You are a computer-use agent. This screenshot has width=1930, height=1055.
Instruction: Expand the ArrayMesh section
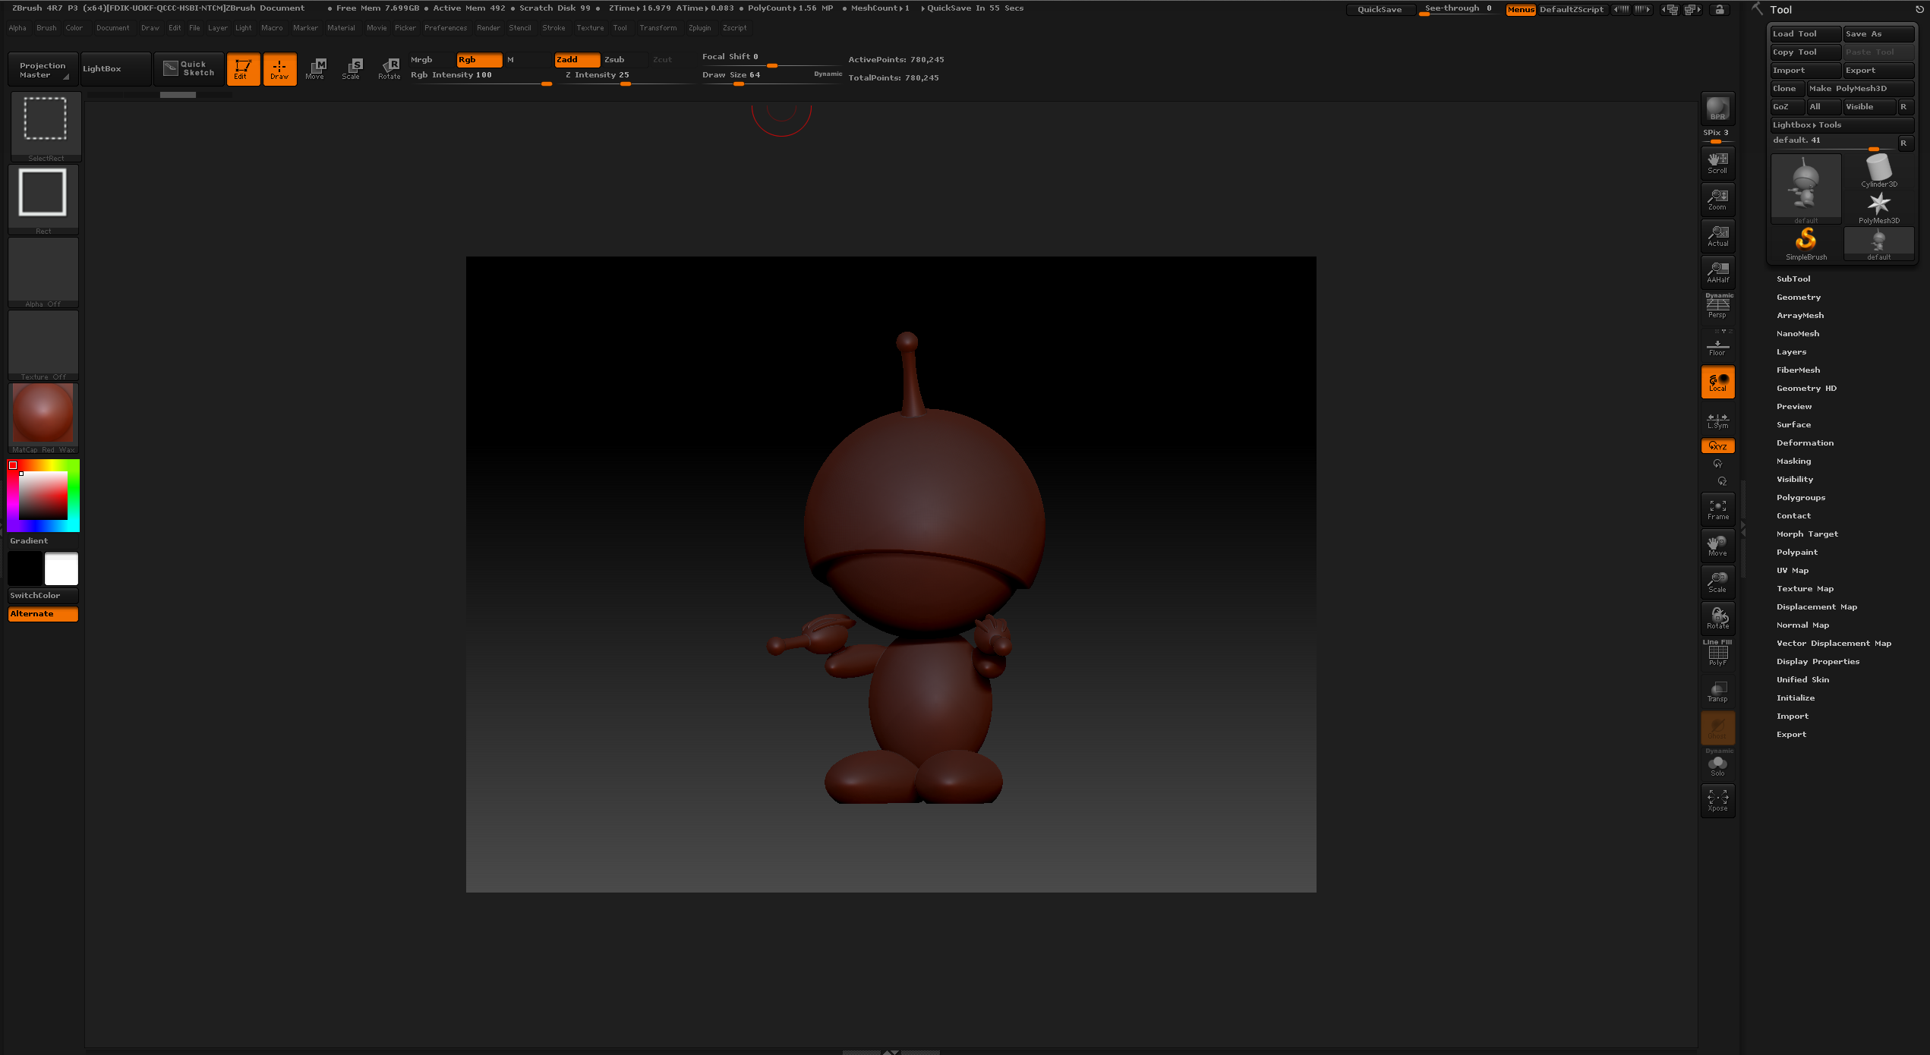coord(1800,316)
